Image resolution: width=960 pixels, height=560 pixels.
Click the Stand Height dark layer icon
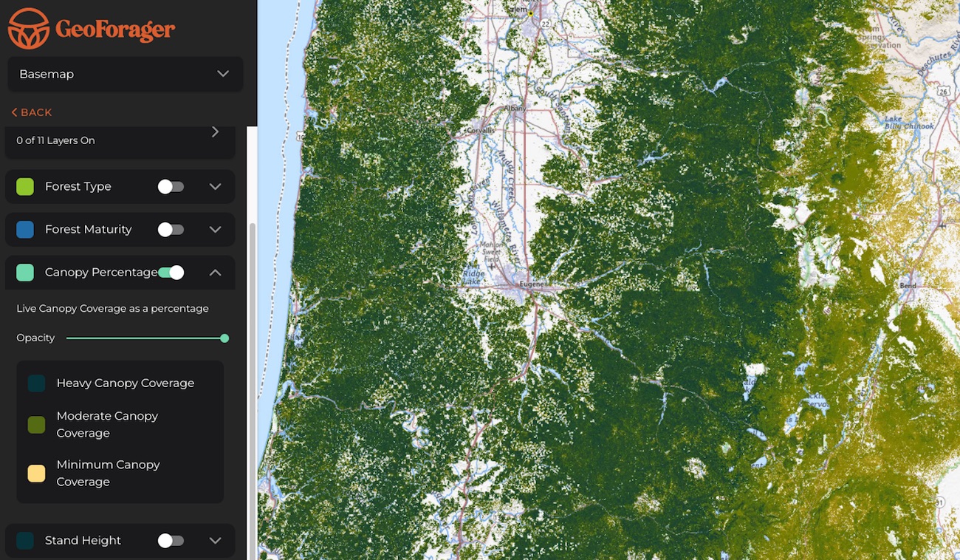tap(25, 541)
